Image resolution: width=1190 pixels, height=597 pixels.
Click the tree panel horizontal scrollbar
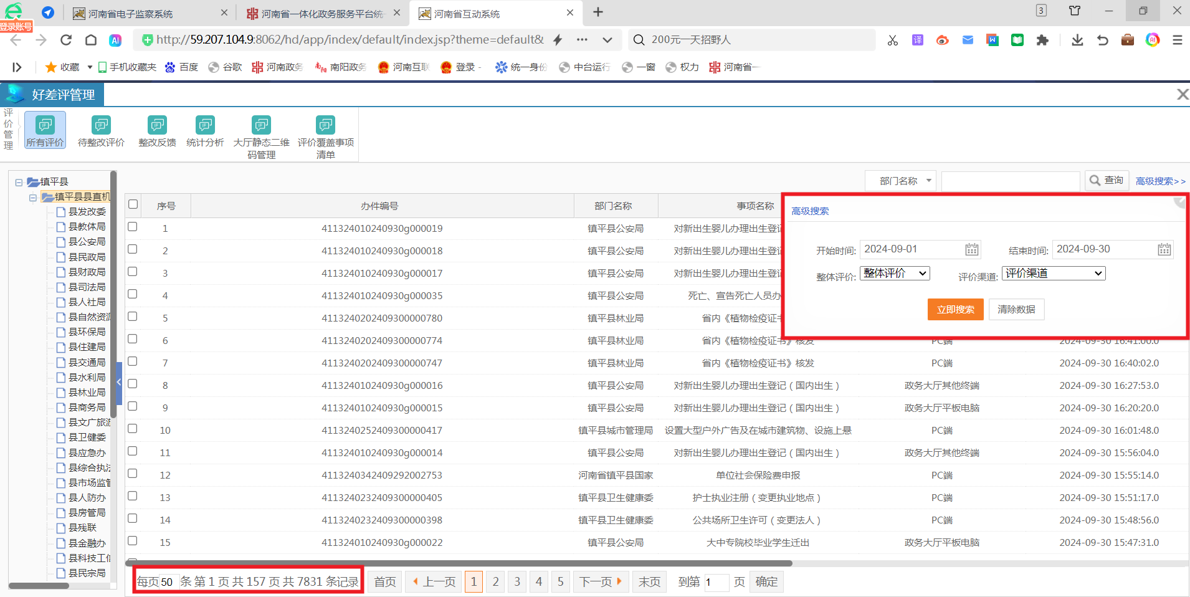39,586
